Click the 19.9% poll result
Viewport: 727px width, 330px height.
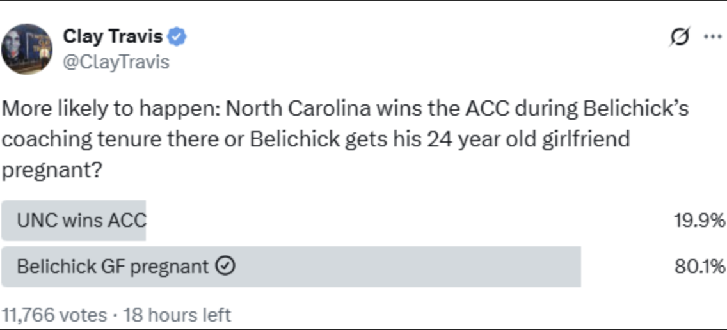click(699, 221)
